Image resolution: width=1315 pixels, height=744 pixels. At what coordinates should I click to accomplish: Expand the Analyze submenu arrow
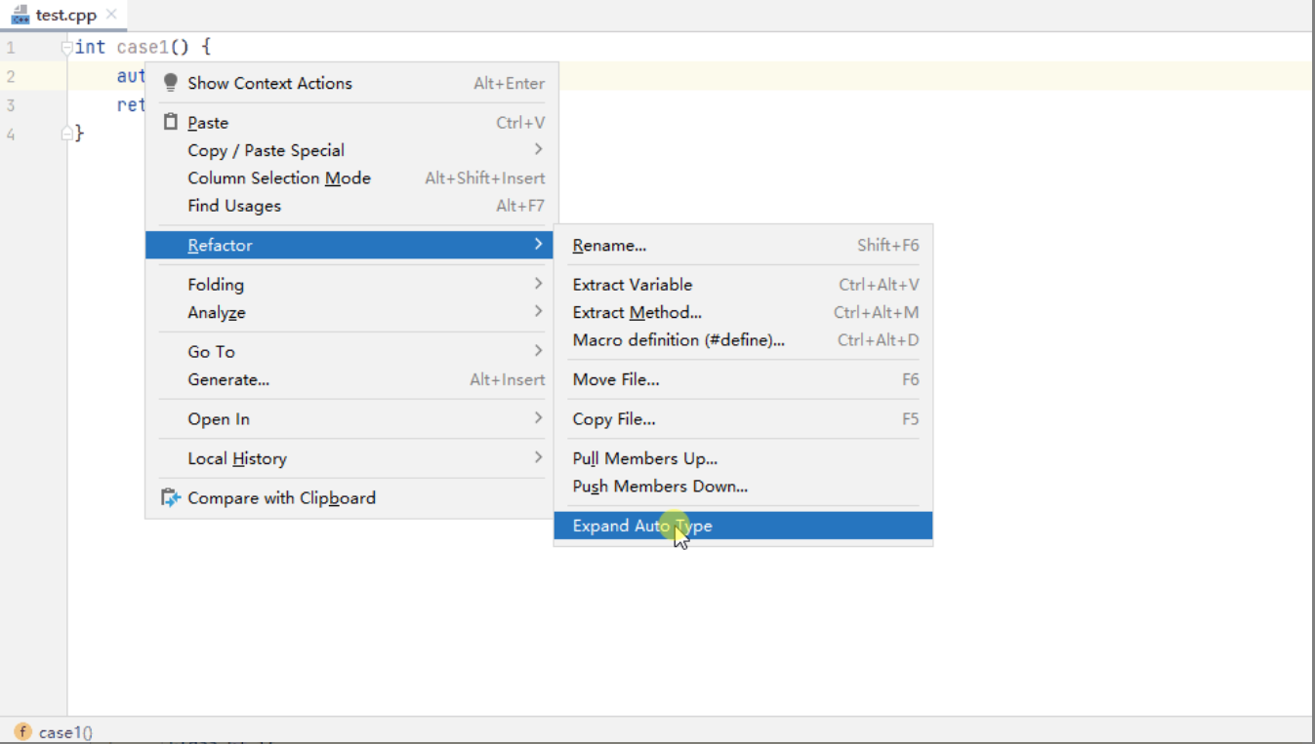[x=538, y=311]
